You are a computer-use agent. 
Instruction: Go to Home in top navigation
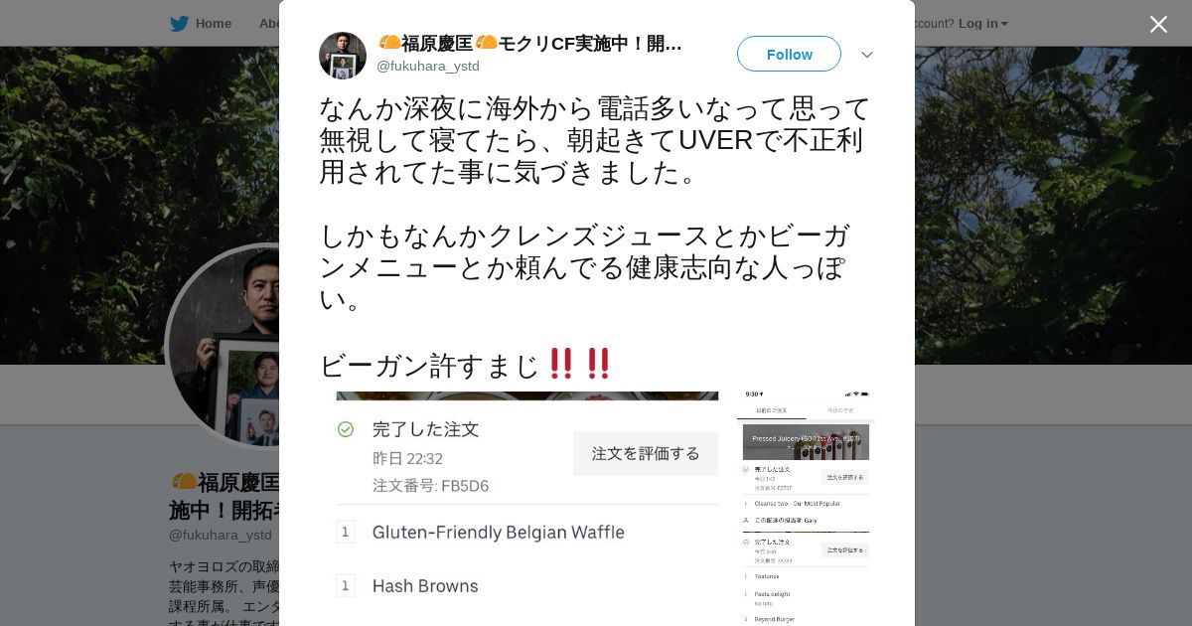pos(214,24)
